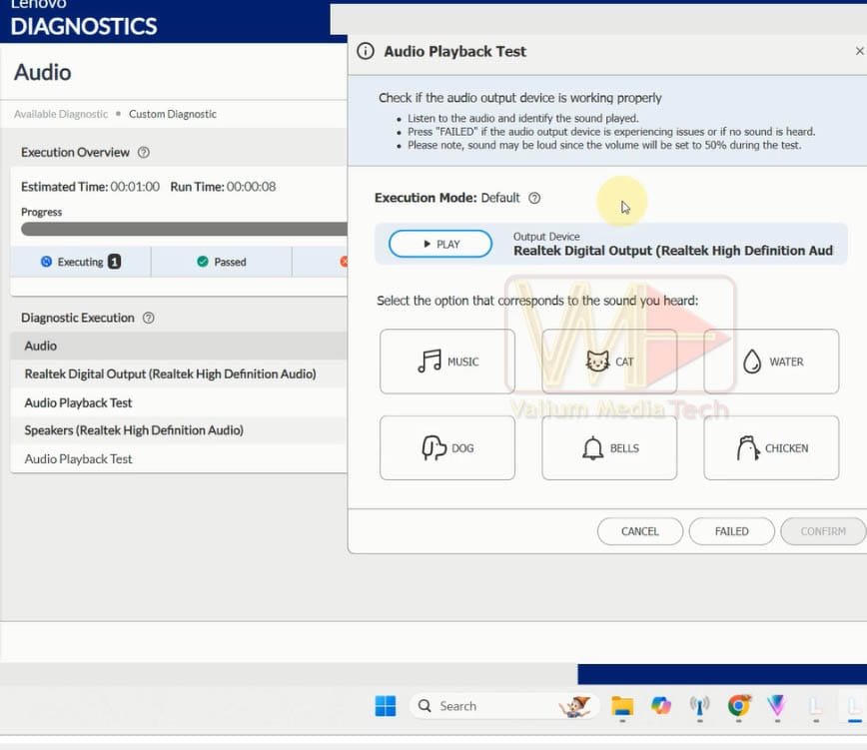Viewport: 867px width, 750px height.
Task: Open help icon next to Diagnostic Execution
Action: click(148, 318)
